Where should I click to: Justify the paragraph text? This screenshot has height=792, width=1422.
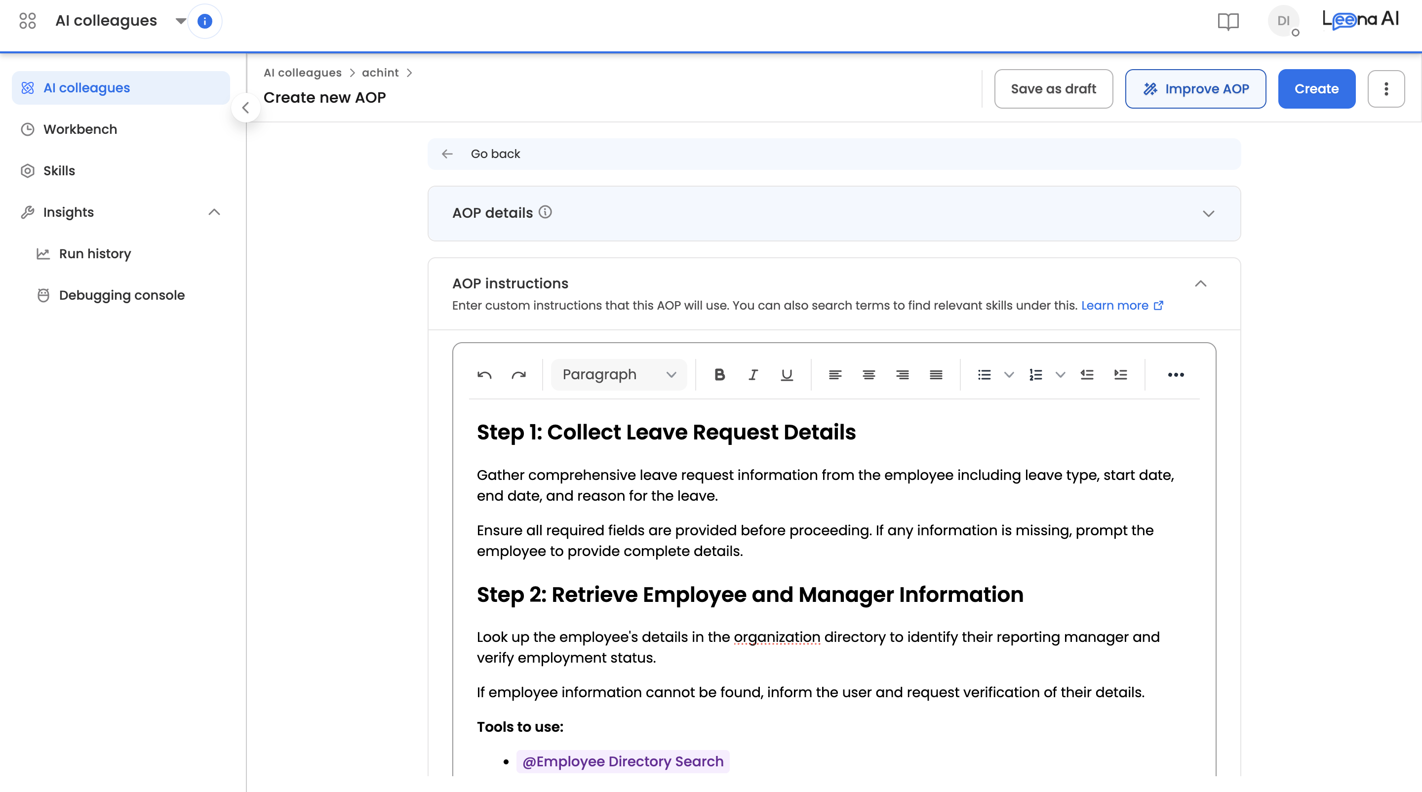(x=936, y=375)
